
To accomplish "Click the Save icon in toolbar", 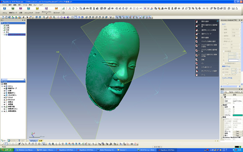I will pos(10,17).
